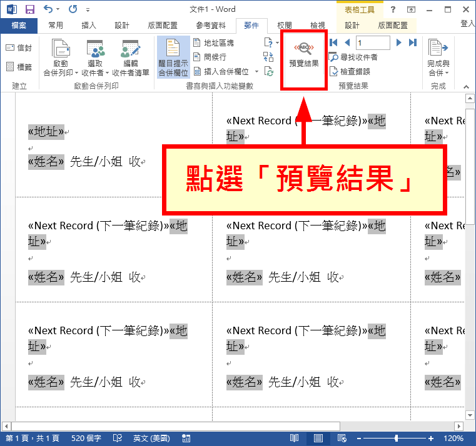Click vertical scrollbar up arrow

tap(470, 98)
